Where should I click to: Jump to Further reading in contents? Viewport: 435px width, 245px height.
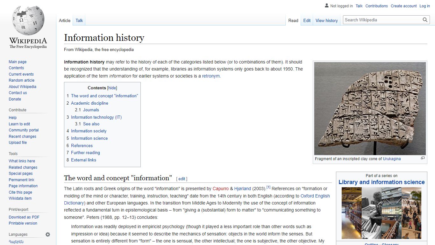click(x=83, y=153)
